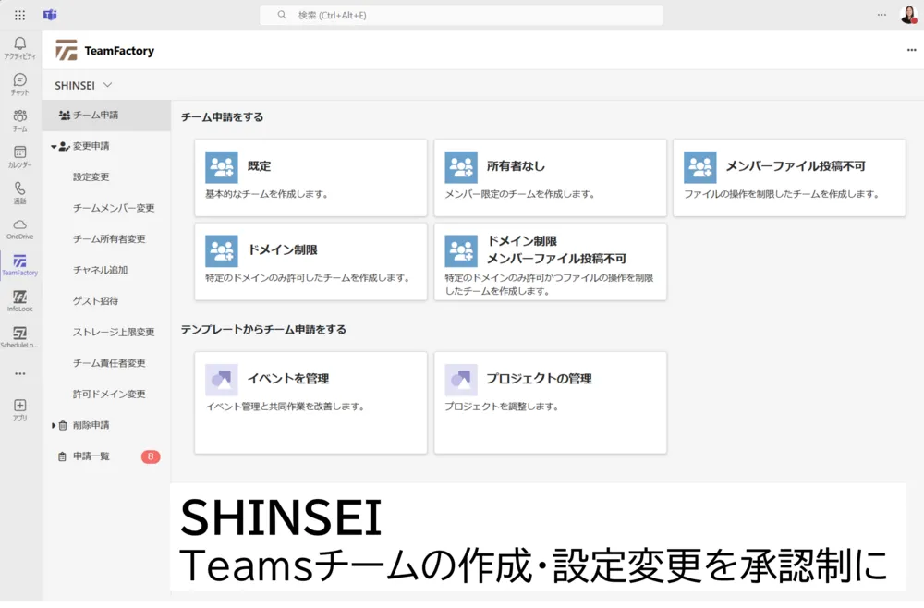Focus the search box 検索 (Ctrl+Alt+E)
The image size is (924, 608).
click(x=461, y=16)
